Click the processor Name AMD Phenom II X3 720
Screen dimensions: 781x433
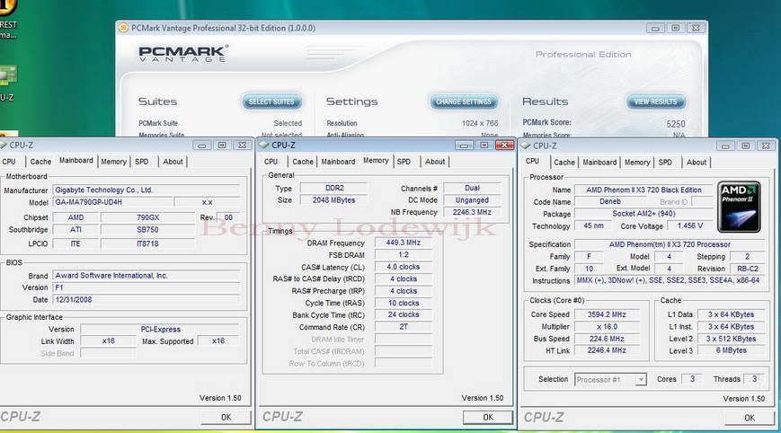click(x=643, y=190)
